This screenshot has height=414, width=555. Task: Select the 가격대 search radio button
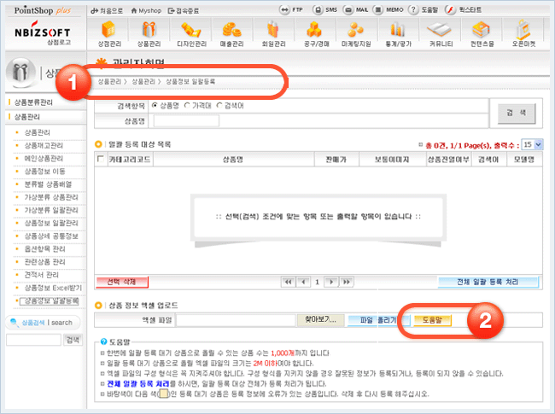coord(185,105)
